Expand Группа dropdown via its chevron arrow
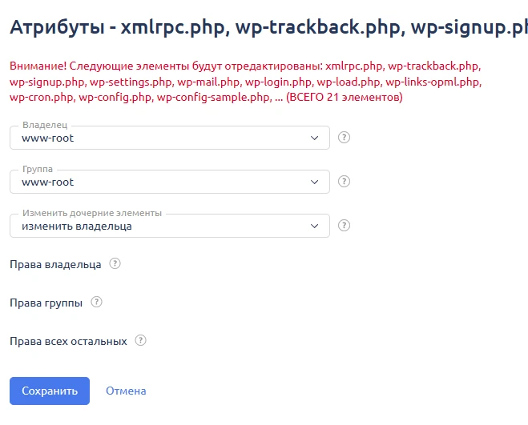The height and width of the screenshot is (425, 528). coord(314,182)
